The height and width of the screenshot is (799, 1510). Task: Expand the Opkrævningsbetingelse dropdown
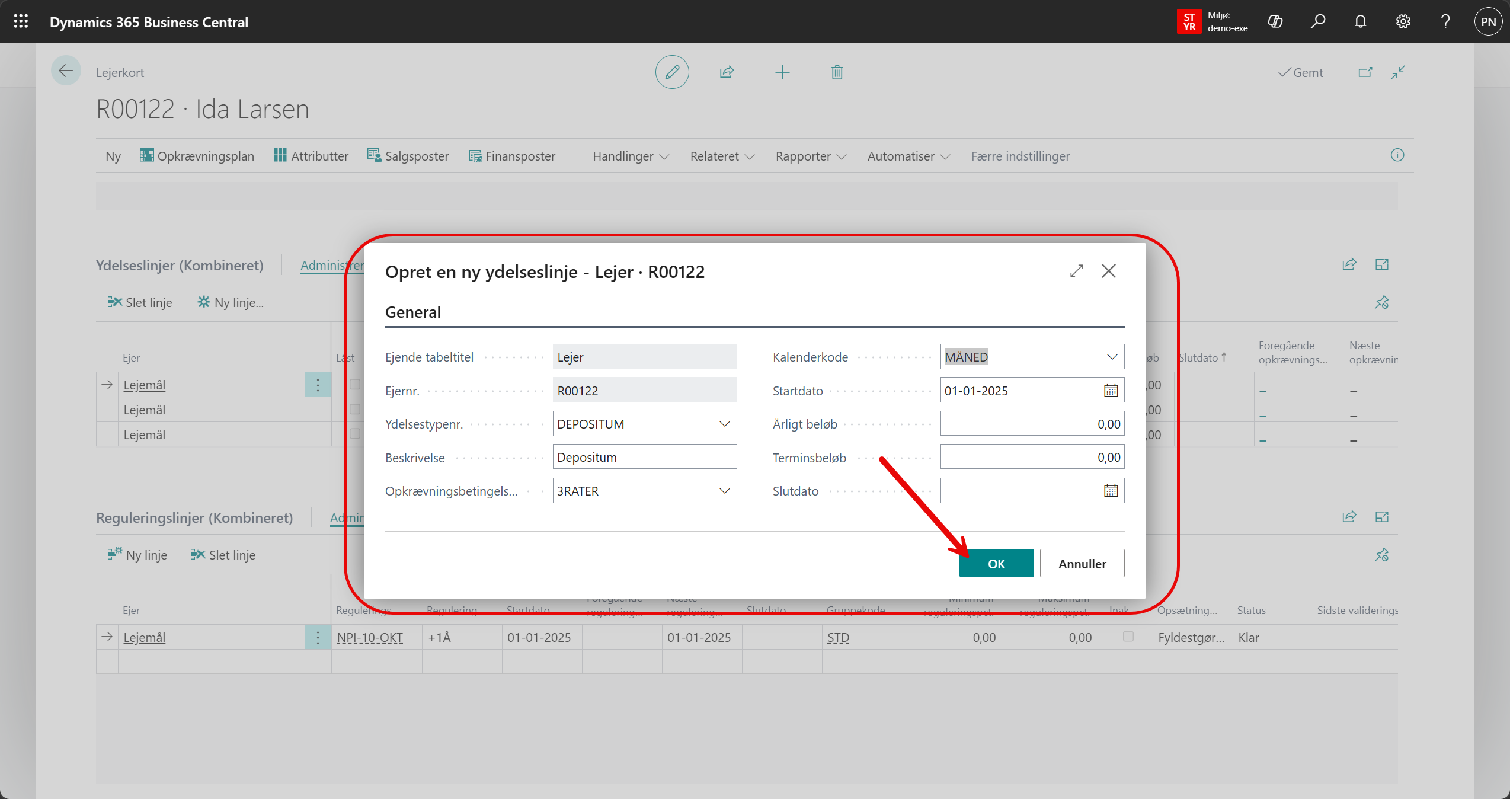point(724,491)
